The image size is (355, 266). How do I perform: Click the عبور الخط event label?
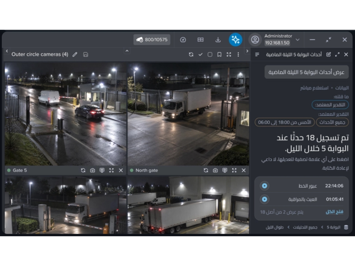tap(308, 186)
